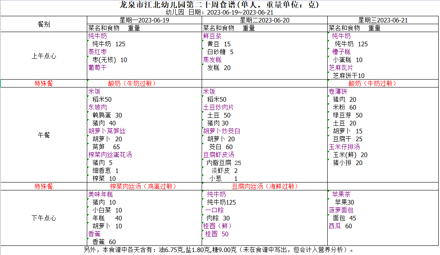
Task: Click the 西瓜 60 entry
Action: [340, 226]
